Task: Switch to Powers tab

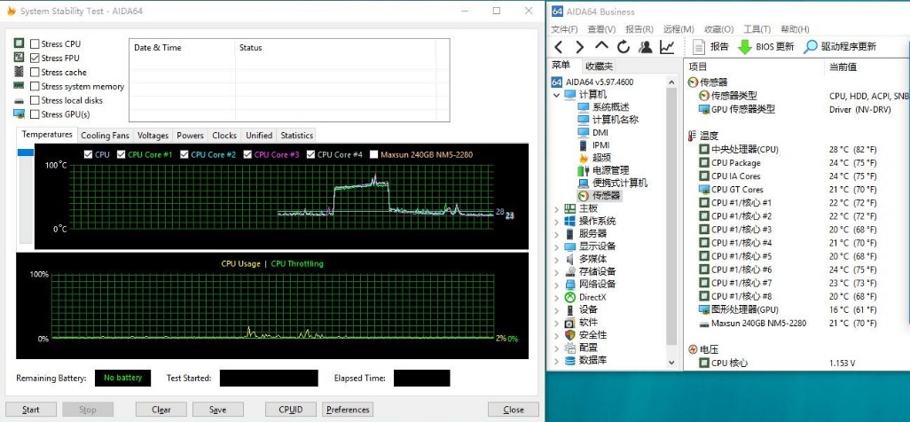Action: (x=191, y=136)
